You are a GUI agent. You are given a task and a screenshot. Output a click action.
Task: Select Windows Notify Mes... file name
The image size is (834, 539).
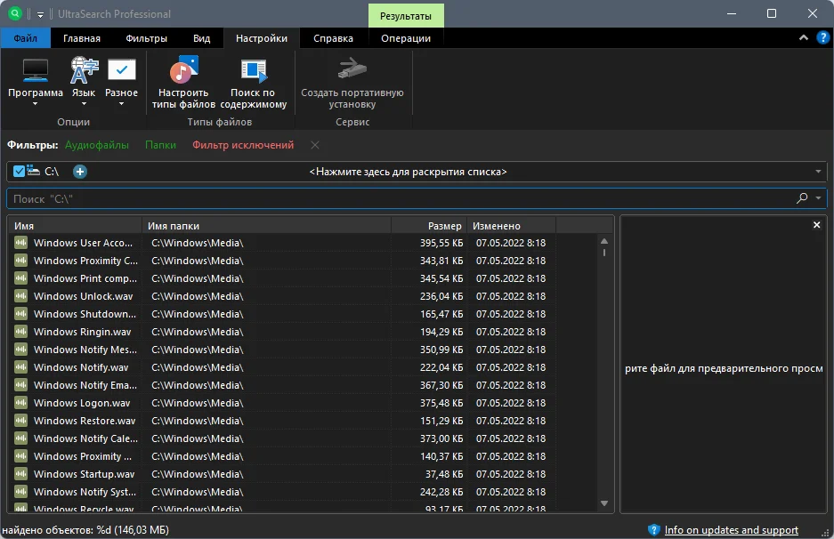tap(85, 350)
